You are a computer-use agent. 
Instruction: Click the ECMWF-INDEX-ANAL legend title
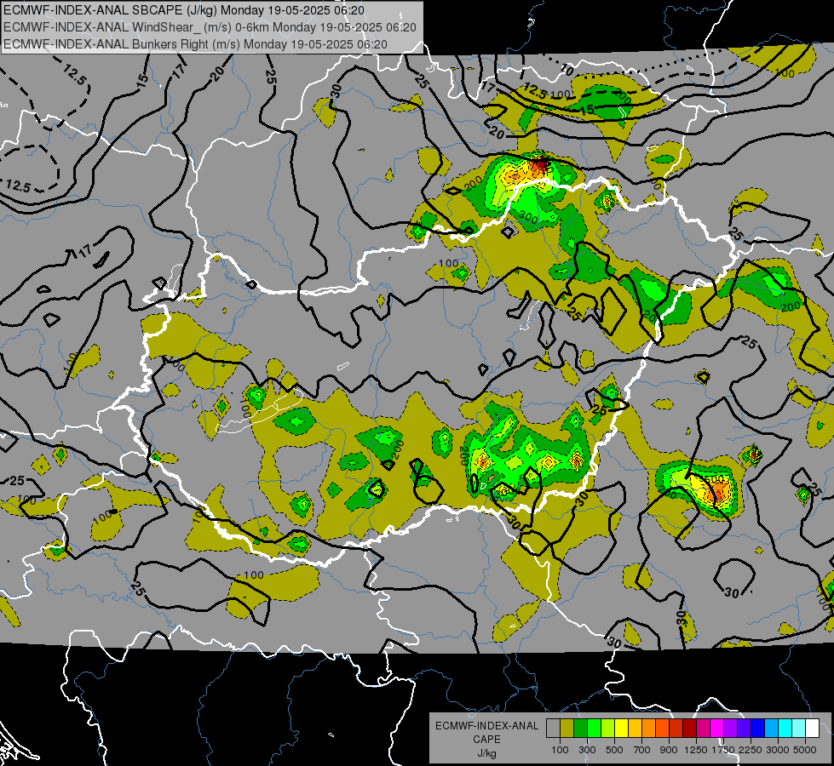point(486,726)
